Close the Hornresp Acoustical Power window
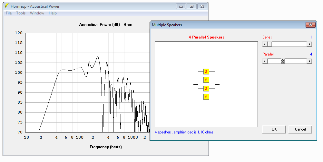The height and width of the screenshot is (162, 323). click(202, 6)
